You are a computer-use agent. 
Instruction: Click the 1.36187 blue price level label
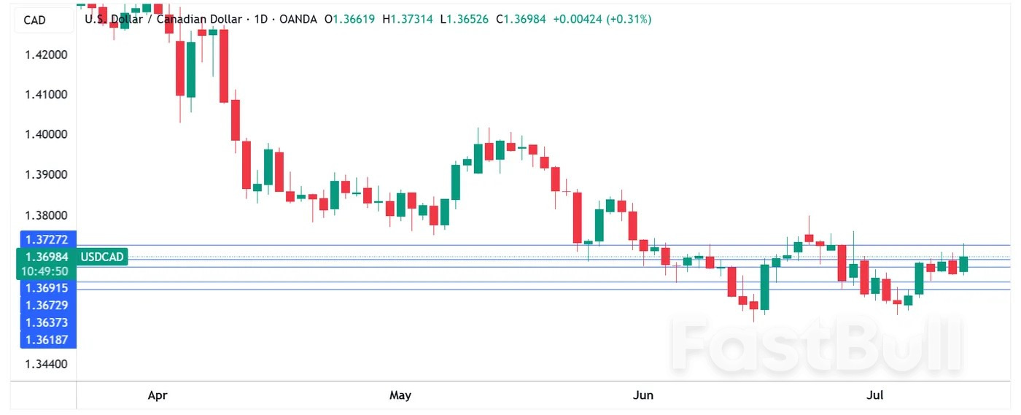click(46, 340)
